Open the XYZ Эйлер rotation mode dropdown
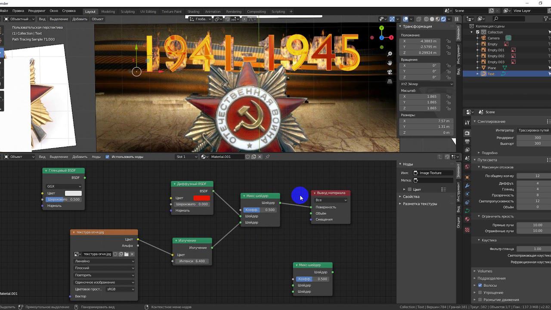551x310 pixels. coord(427,84)
